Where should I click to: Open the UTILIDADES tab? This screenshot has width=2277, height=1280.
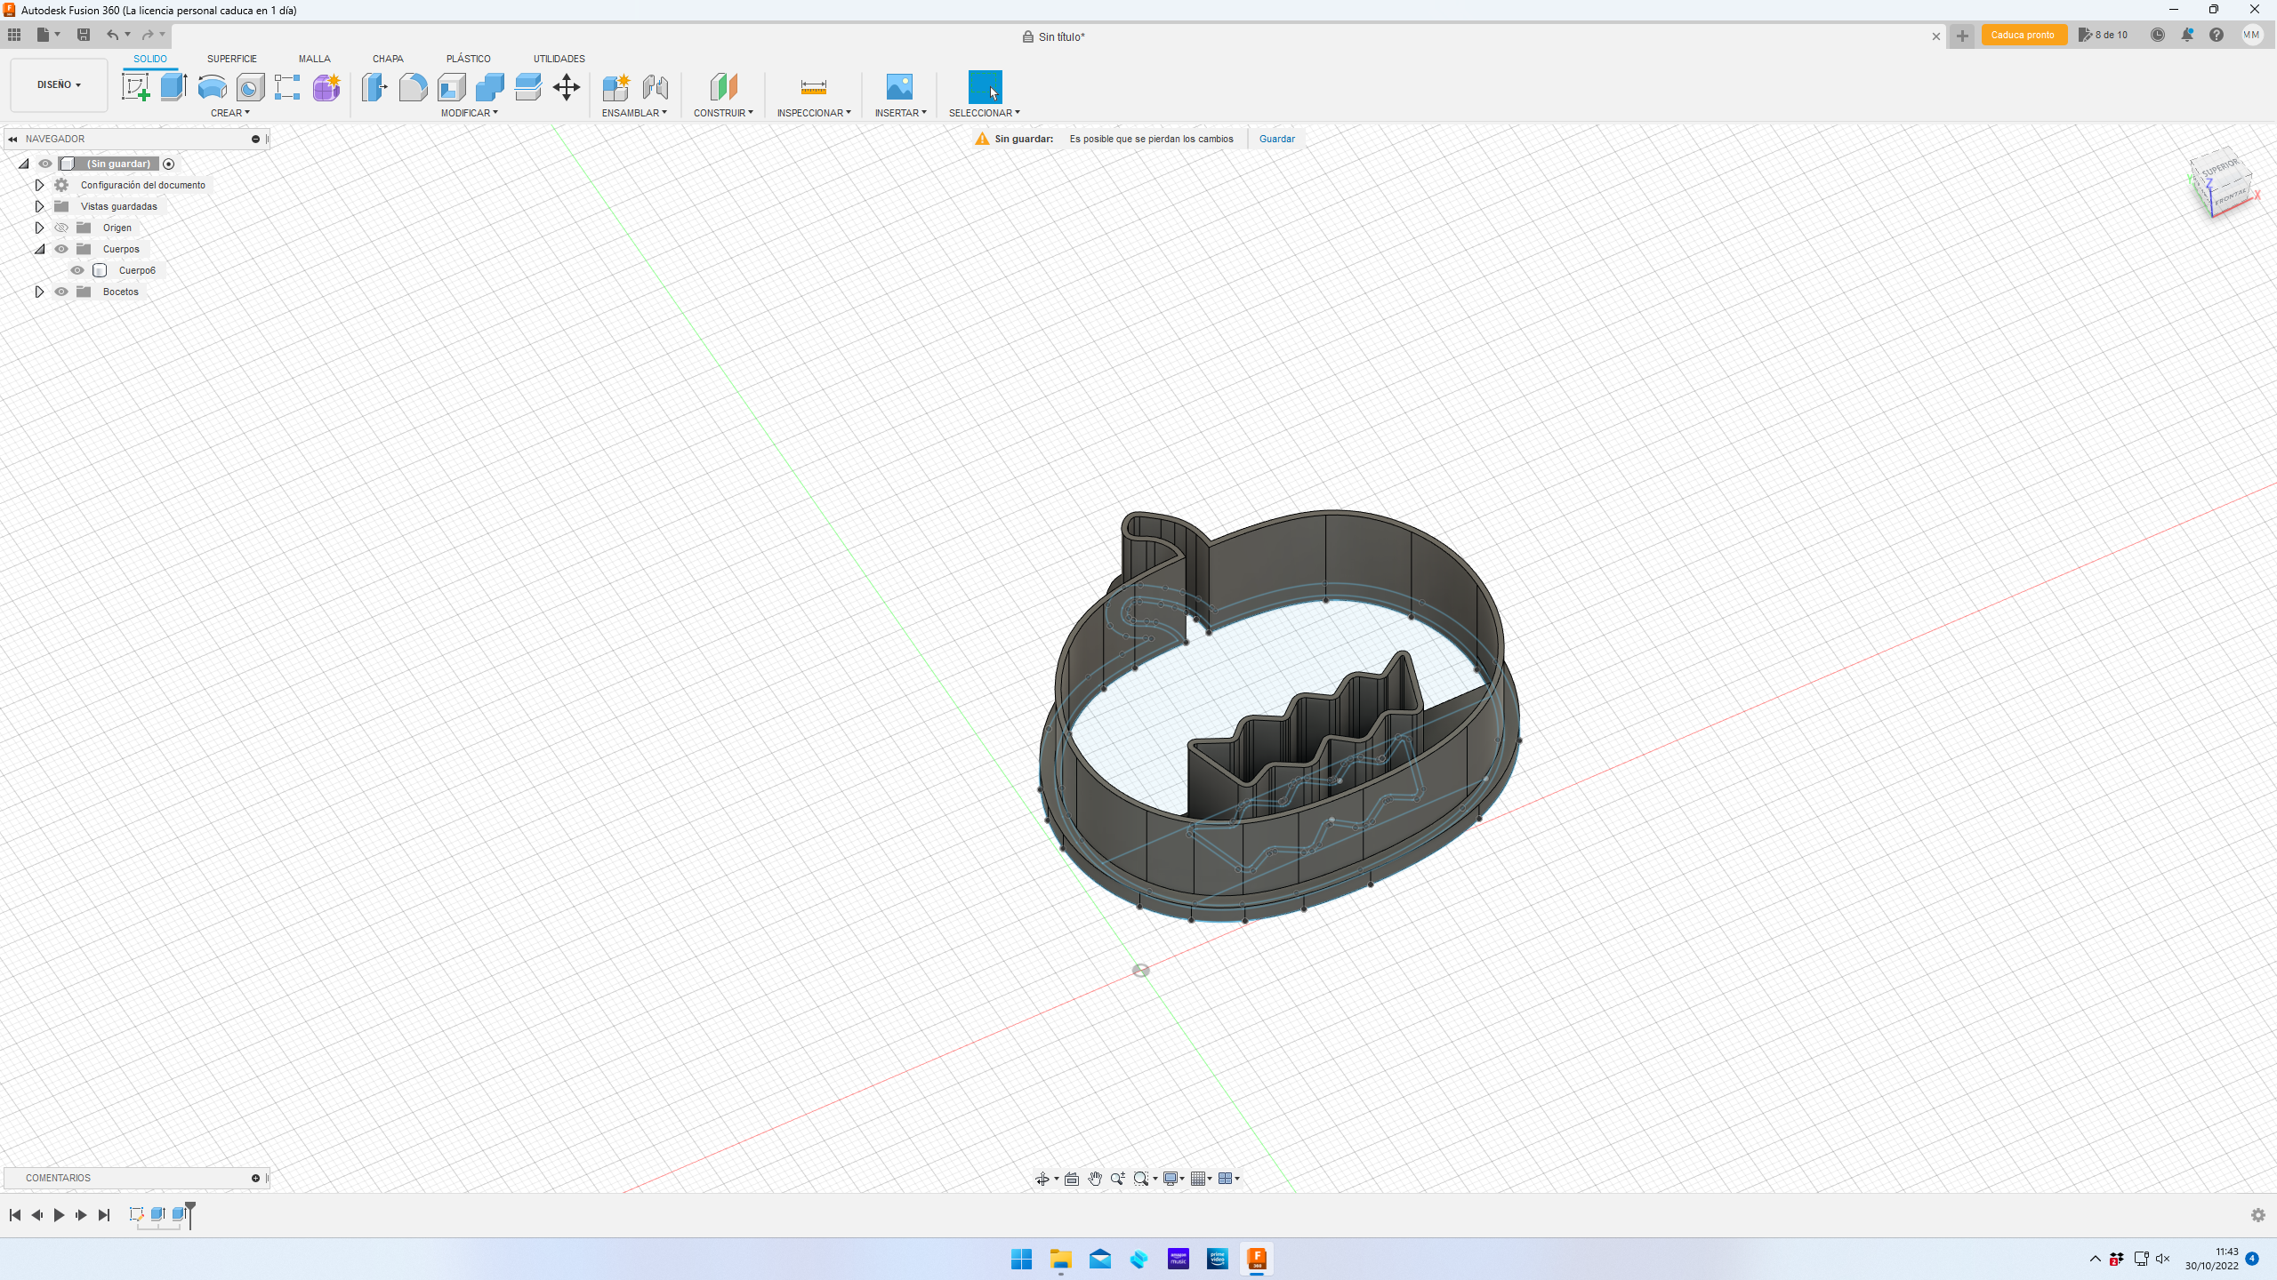(x=559, y=59)
